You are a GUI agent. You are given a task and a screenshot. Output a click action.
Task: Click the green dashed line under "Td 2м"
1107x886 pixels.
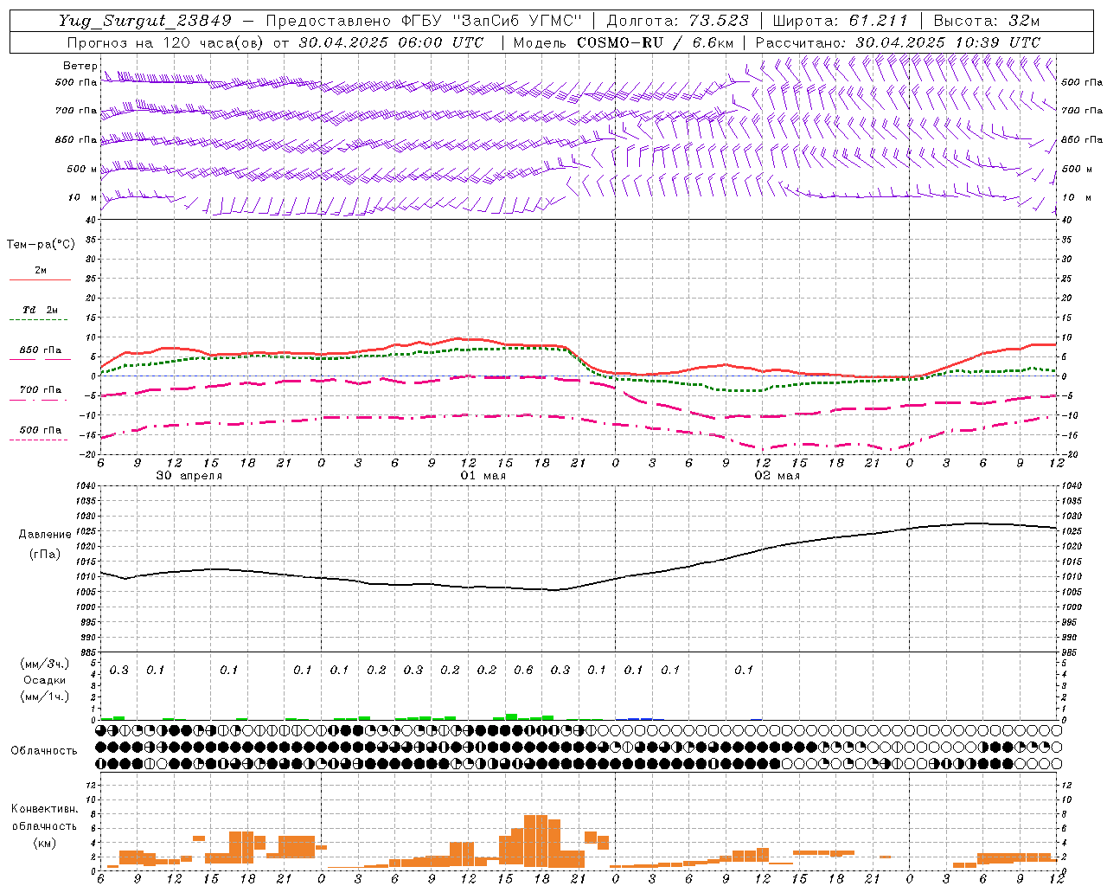[40, 320]
